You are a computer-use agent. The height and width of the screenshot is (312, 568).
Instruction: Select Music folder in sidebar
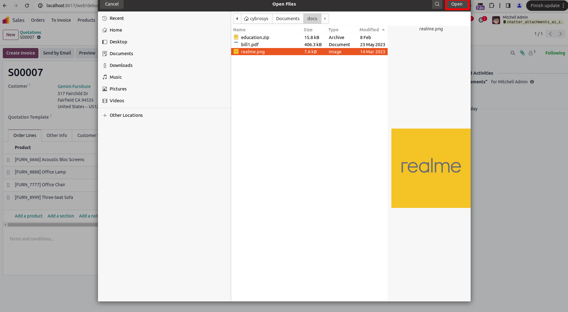pos(116,77)
